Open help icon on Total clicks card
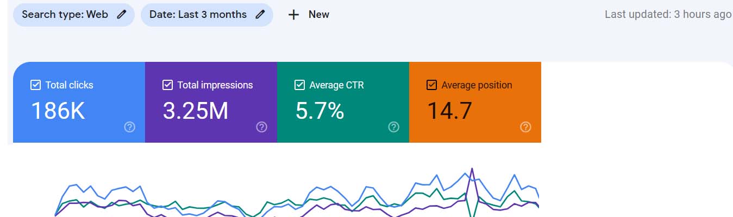Screen dimensions: 733x217 click(x=130, y=127)
